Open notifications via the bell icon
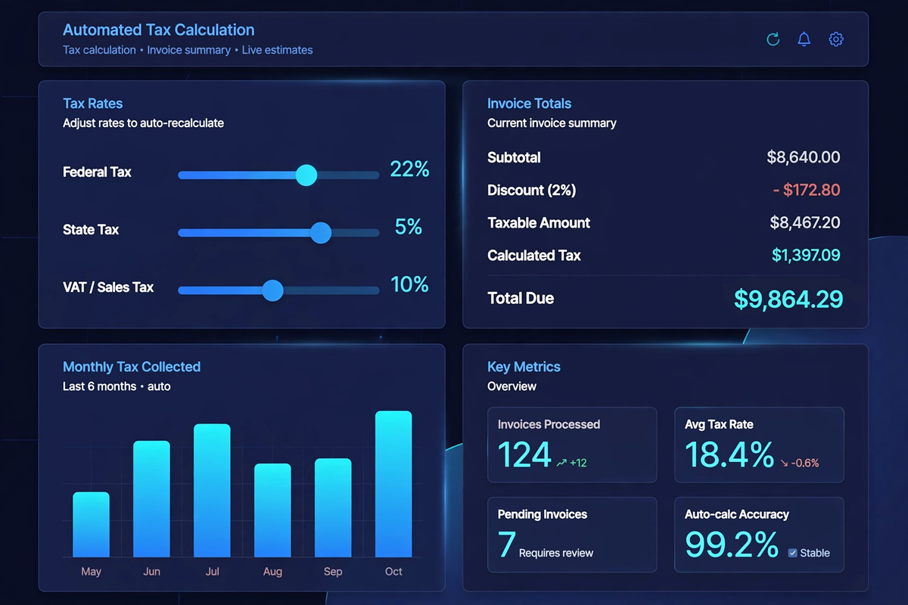Viewport: 908px width, 605px height. (804, 39)
